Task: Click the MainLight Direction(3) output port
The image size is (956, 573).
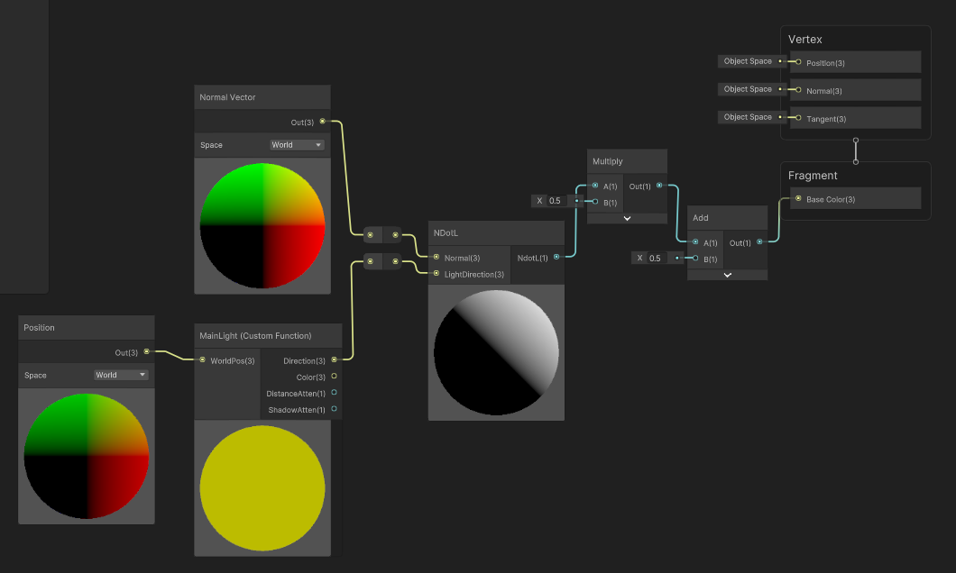Action: 334,359
